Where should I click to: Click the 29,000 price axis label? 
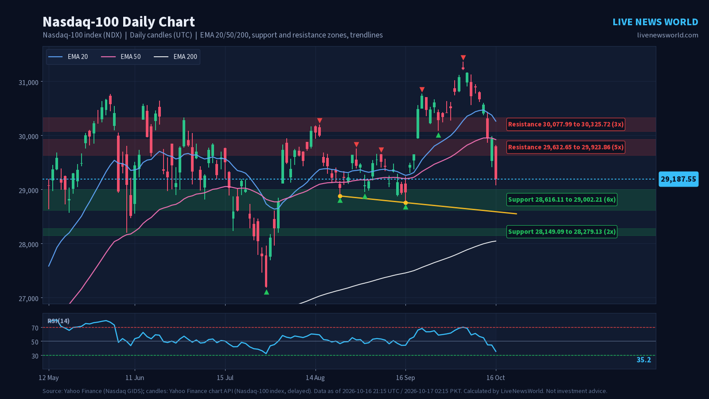pyautogui.click(x=28, y=191)
